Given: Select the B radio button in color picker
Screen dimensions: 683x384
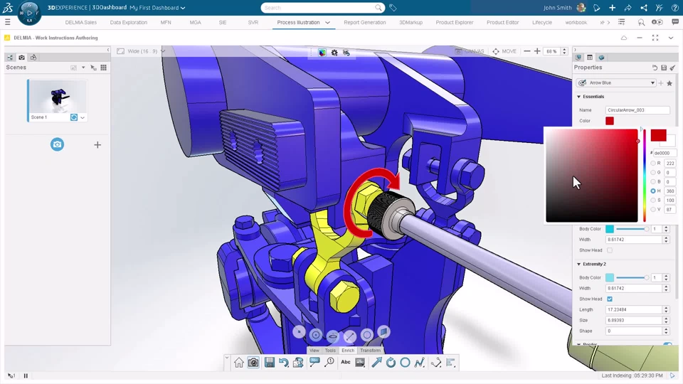Looking at the screenshot, I should click(x=653, y=181).
